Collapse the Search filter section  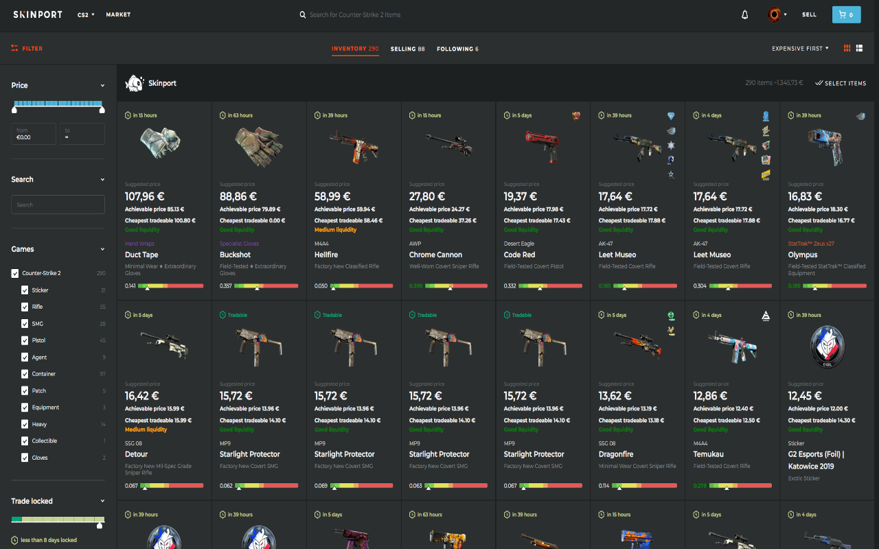(x=103, y=180)
